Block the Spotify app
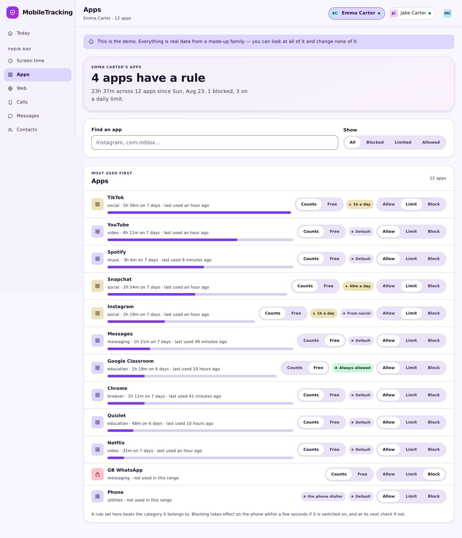The height and width of the screenshot is (538, 462). pos(434,259)
